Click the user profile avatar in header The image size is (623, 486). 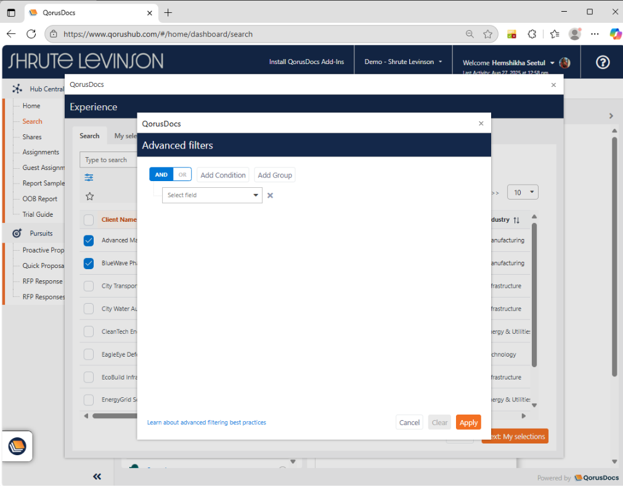pos(564,62)
